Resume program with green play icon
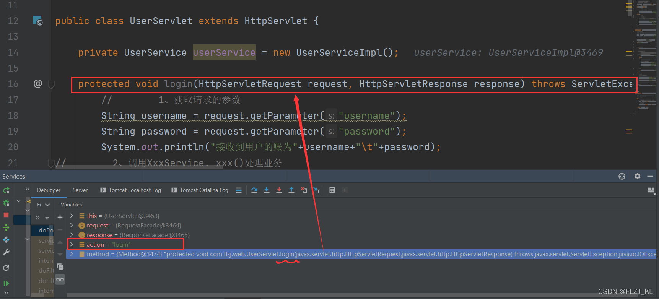This screenshot has width=659, height=299. coord(6,283)
